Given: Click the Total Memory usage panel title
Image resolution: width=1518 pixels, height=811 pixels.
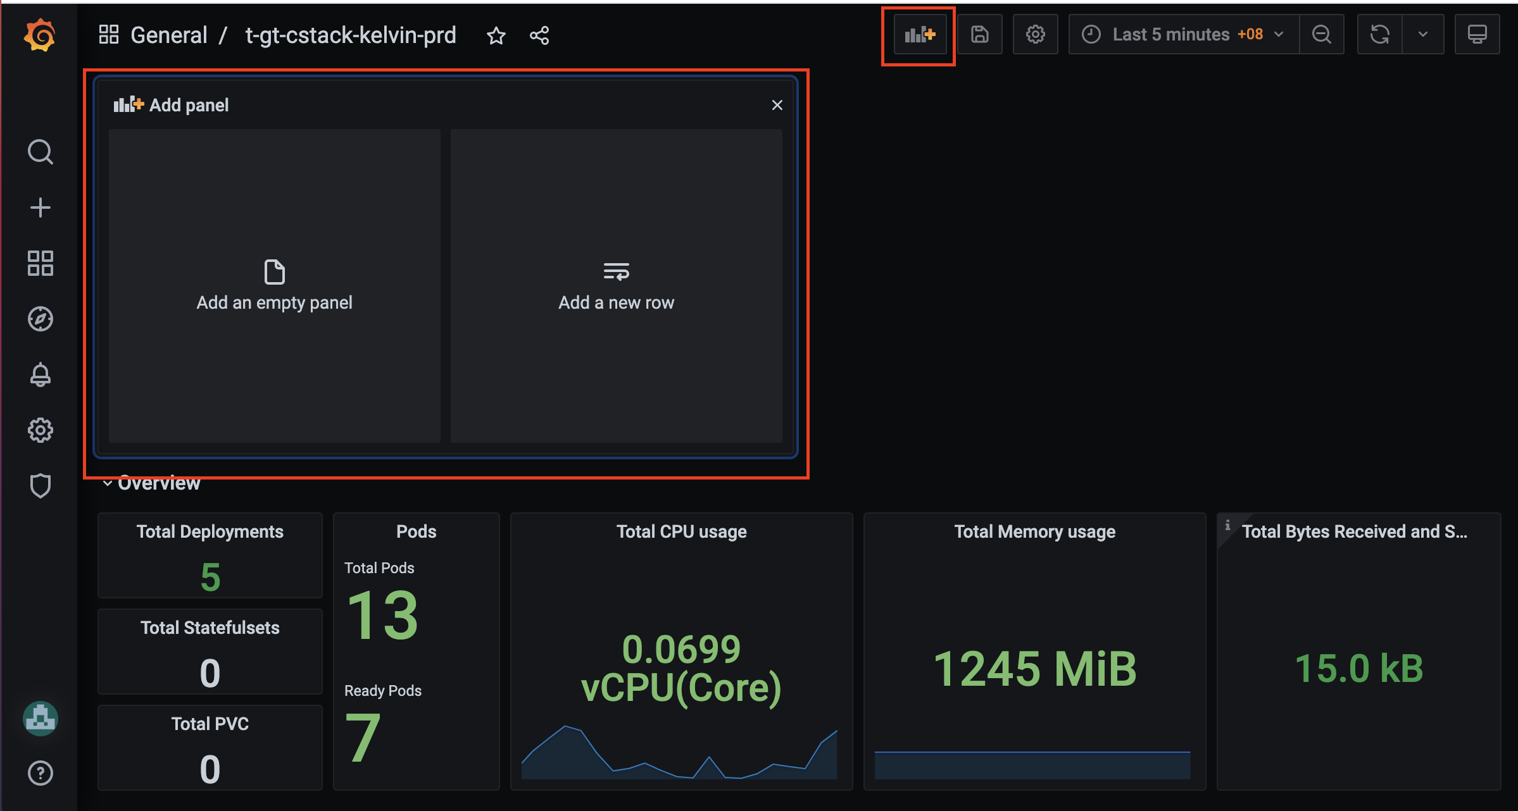Looking at the screenshot, I should [1035, 531].
